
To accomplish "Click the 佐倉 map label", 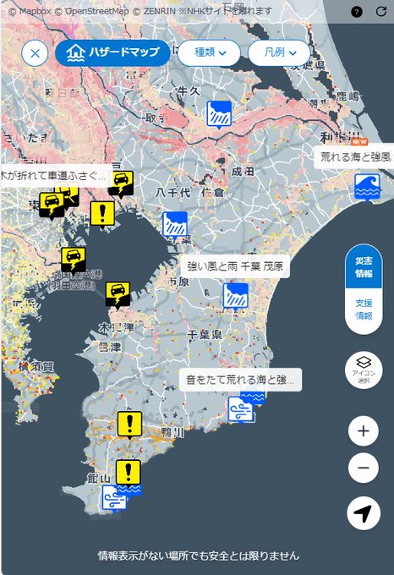I will pos(212,192).
